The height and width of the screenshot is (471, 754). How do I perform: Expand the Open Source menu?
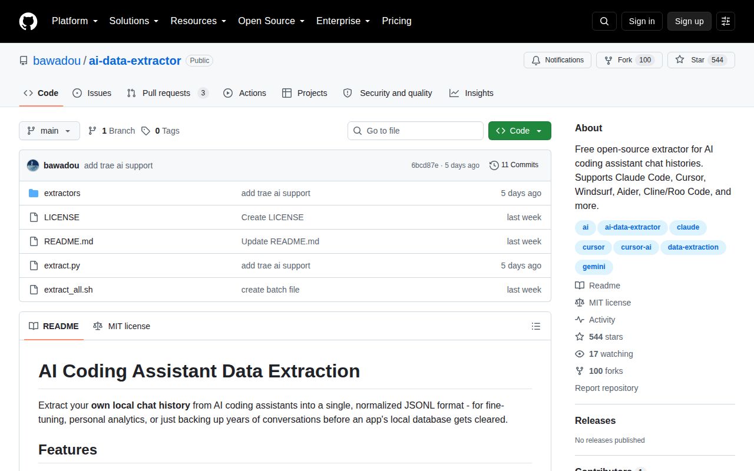(x=271, y=21)
